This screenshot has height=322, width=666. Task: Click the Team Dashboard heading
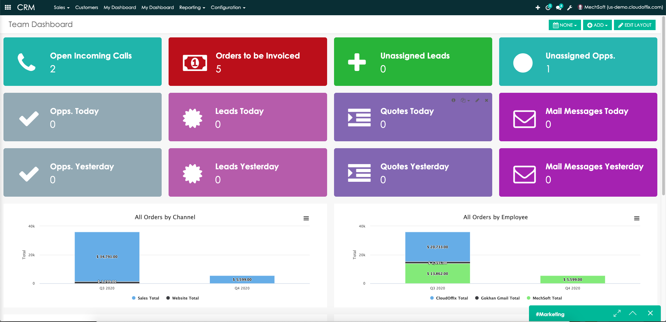click(x=41, y=25)
